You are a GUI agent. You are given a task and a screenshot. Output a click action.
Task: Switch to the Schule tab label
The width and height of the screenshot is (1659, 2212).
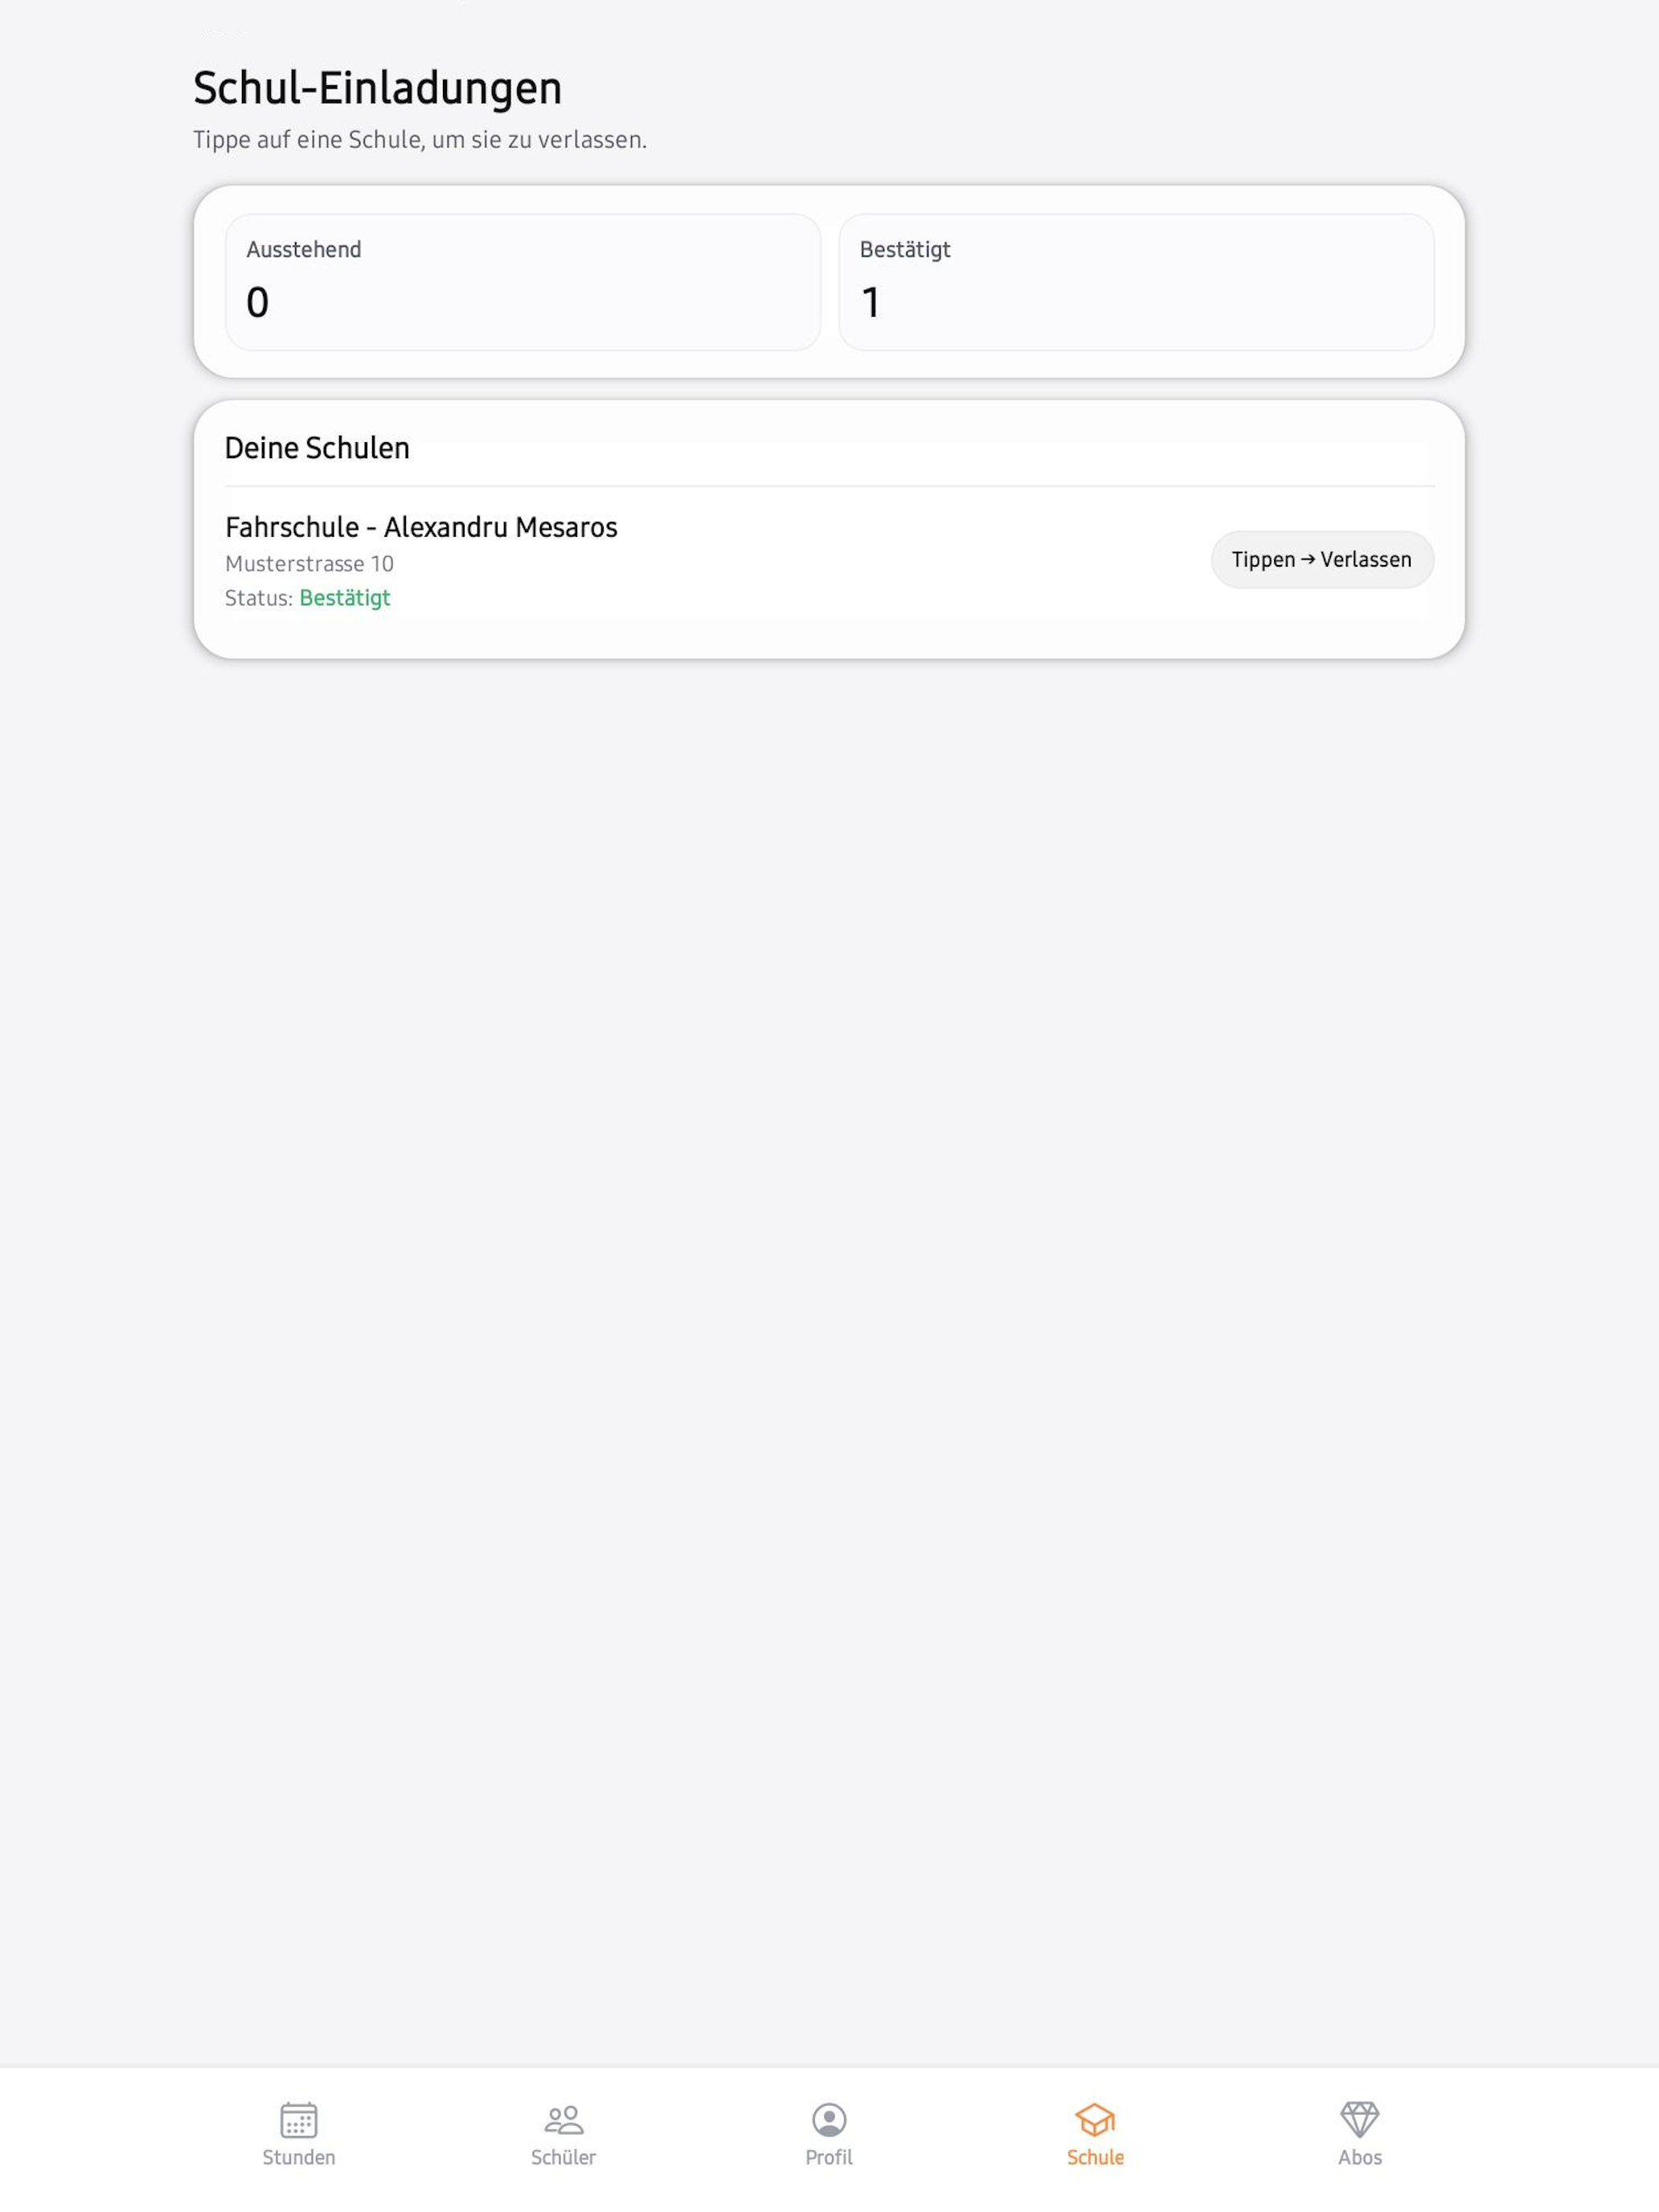tap(1095, 2157)
